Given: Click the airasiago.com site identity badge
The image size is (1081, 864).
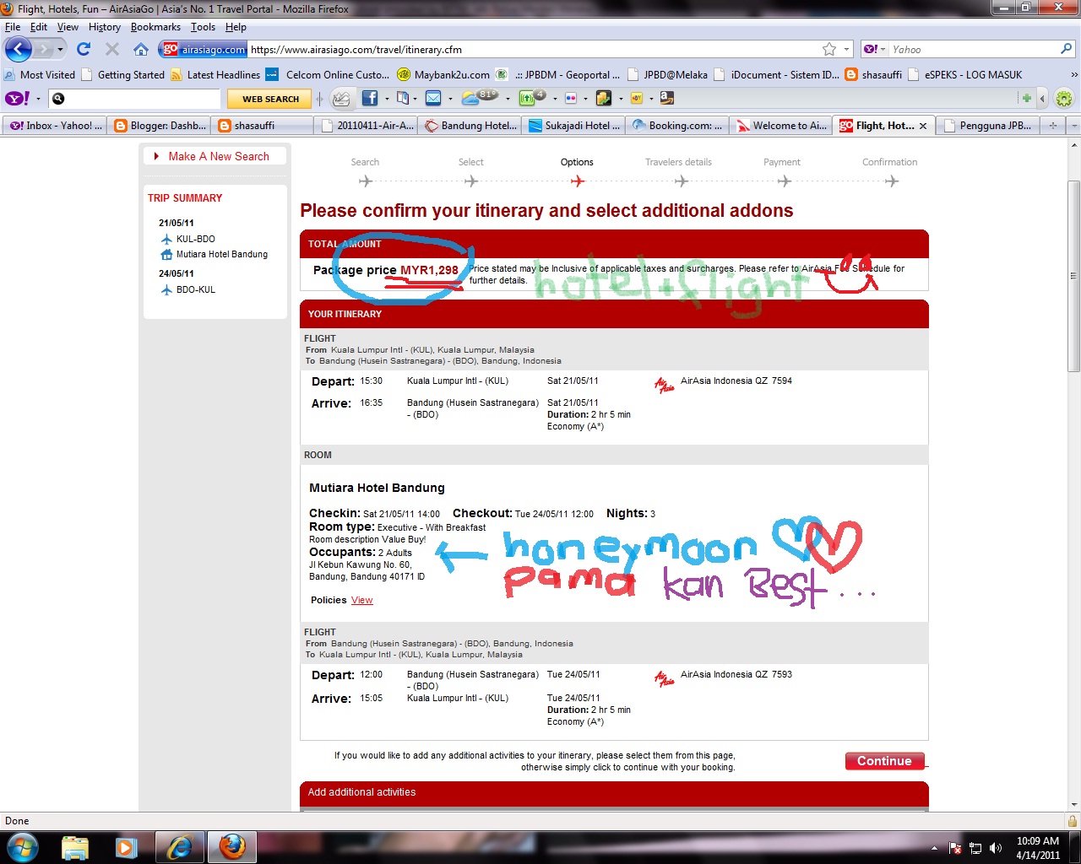Looking at the screenshot, I should point(204,49).
